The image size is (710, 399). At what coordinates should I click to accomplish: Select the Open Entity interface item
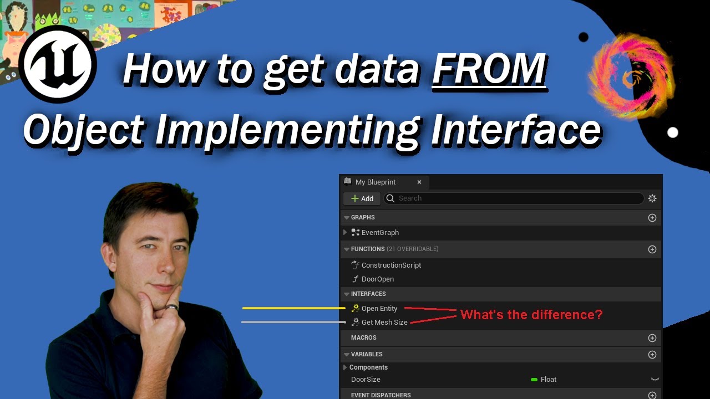379,309
